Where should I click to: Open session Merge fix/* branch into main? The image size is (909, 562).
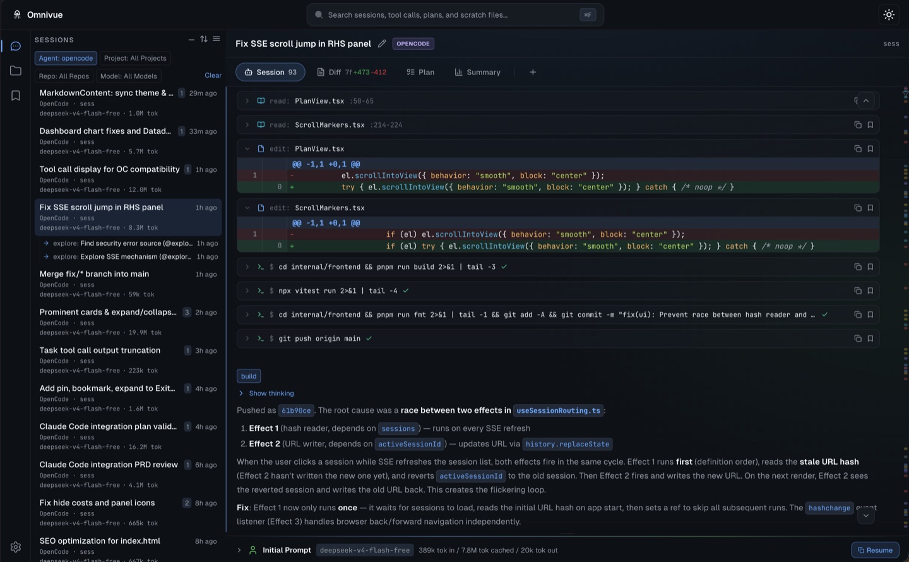(128, 284)
